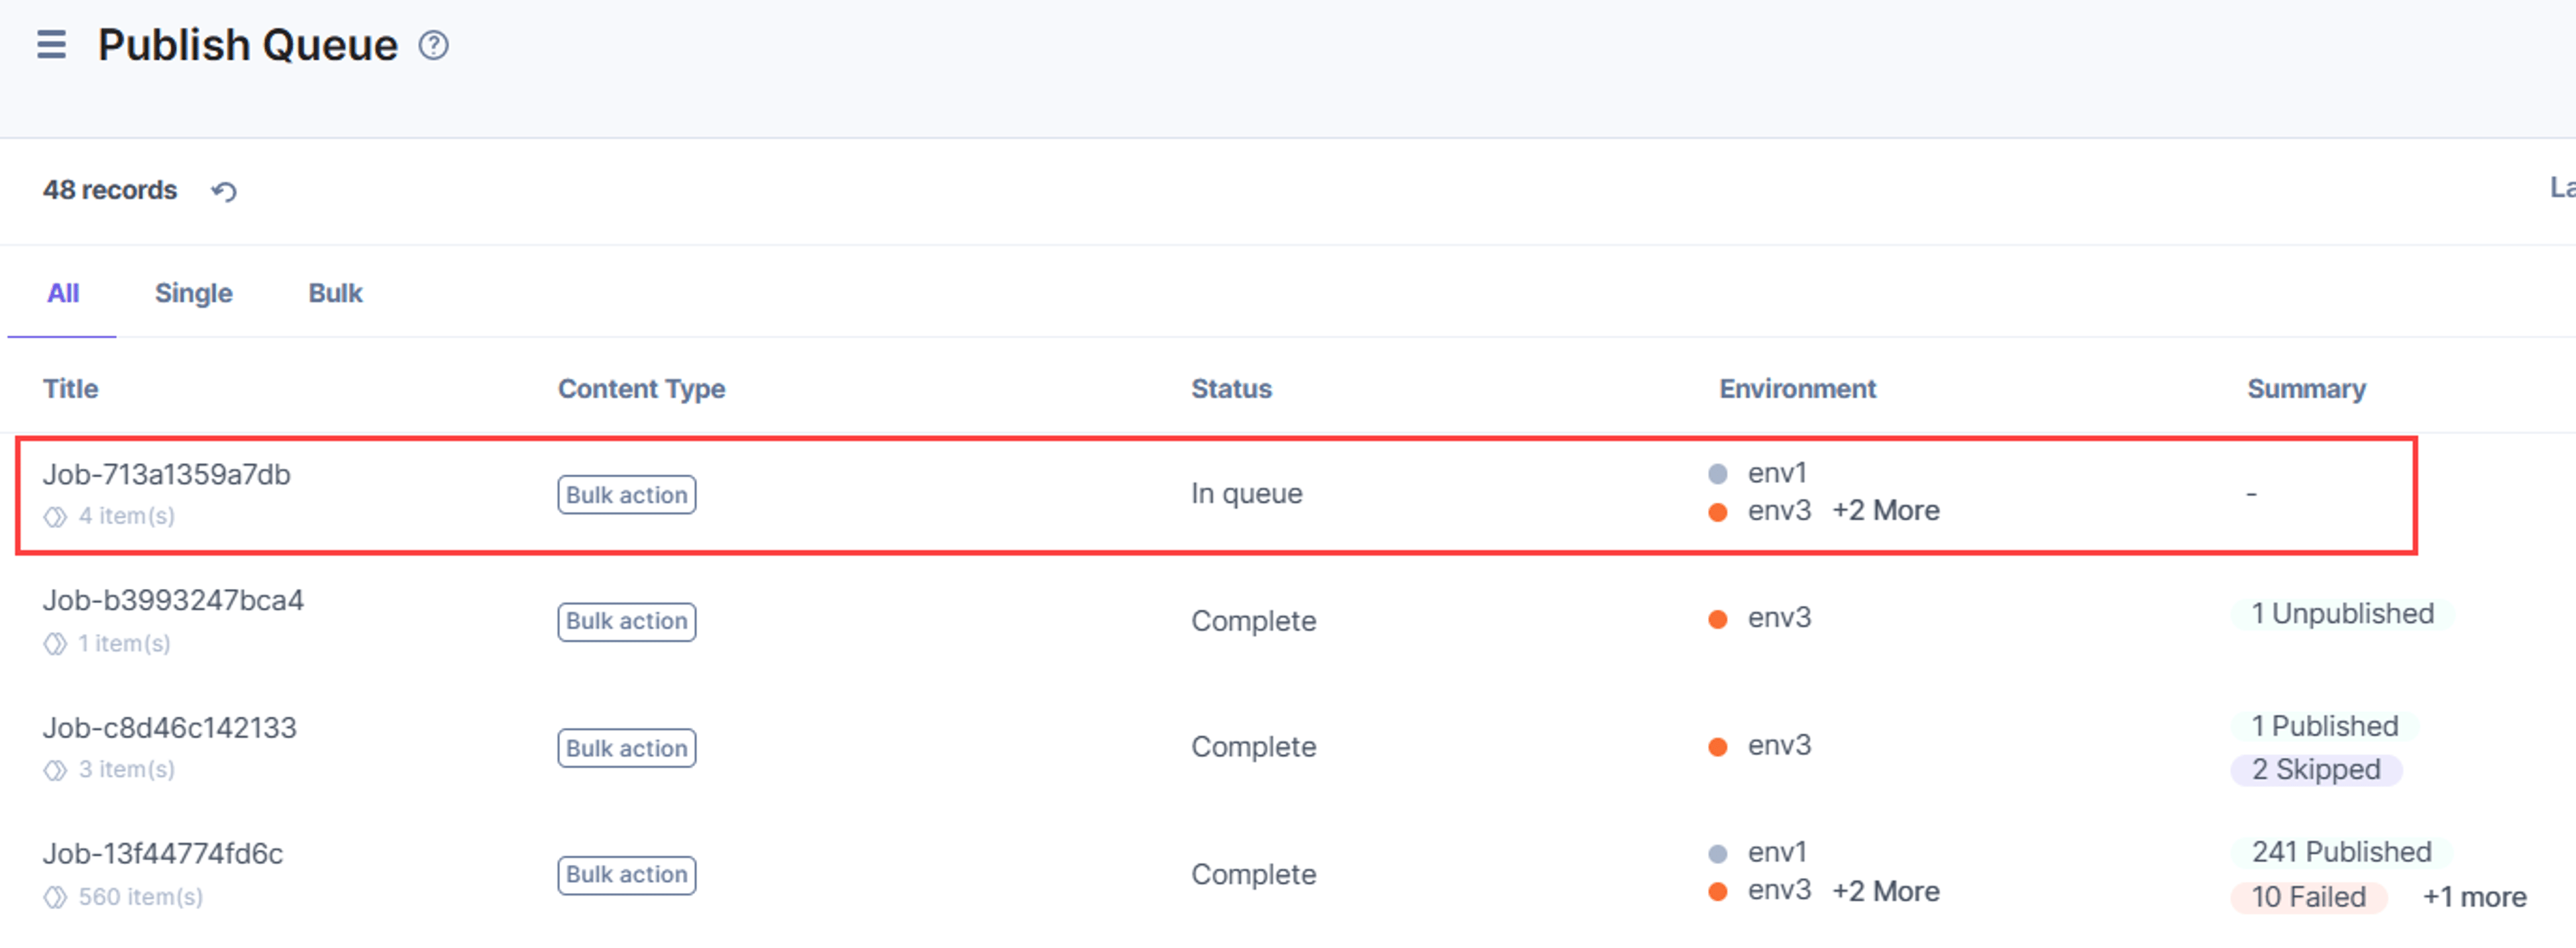This screenshot has height=948, width=2576.
Task: Expand +2 More environments for Job-13f44774fd6c
Action: point(1885,891)
